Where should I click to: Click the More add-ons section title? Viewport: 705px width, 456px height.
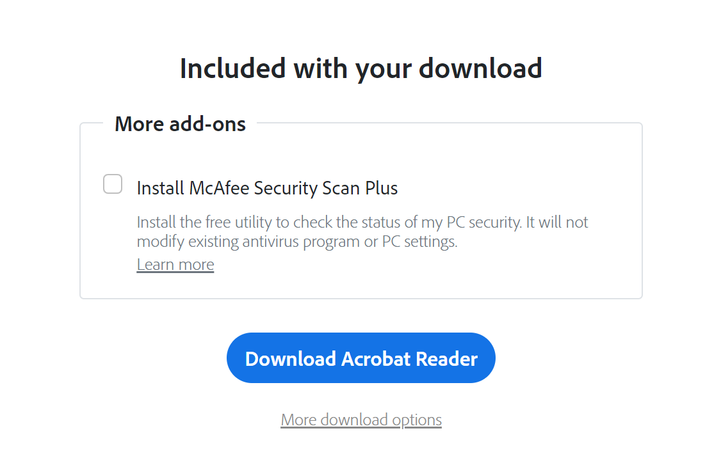coord(181,124)
